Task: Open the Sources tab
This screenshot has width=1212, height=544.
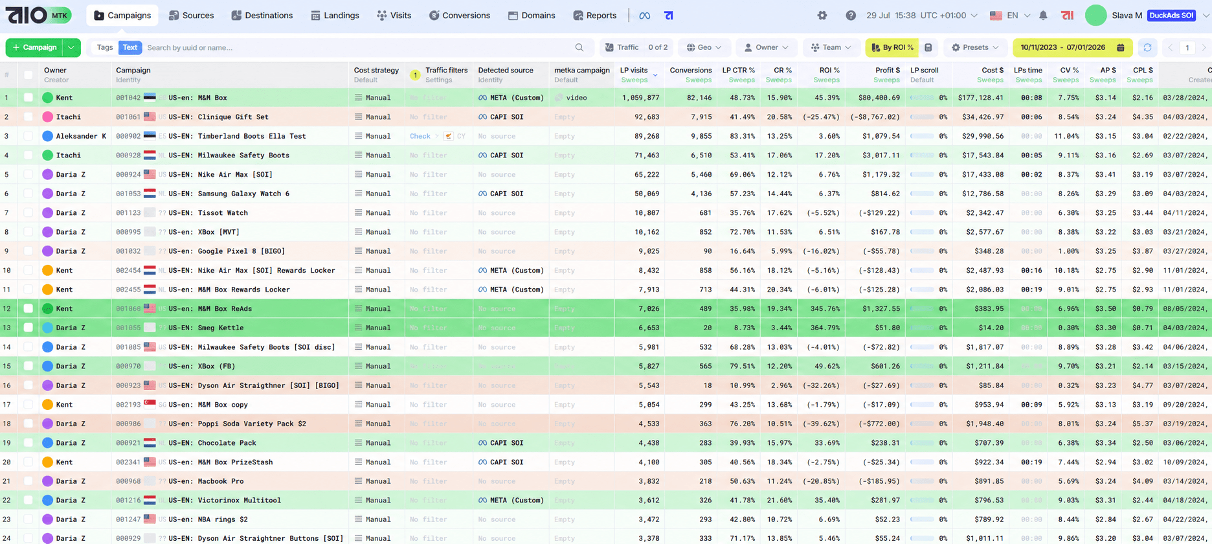Action: pyautogui.click(x=191, y=16)
